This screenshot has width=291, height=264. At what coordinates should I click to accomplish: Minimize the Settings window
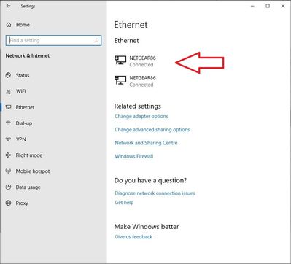point(252,6)
